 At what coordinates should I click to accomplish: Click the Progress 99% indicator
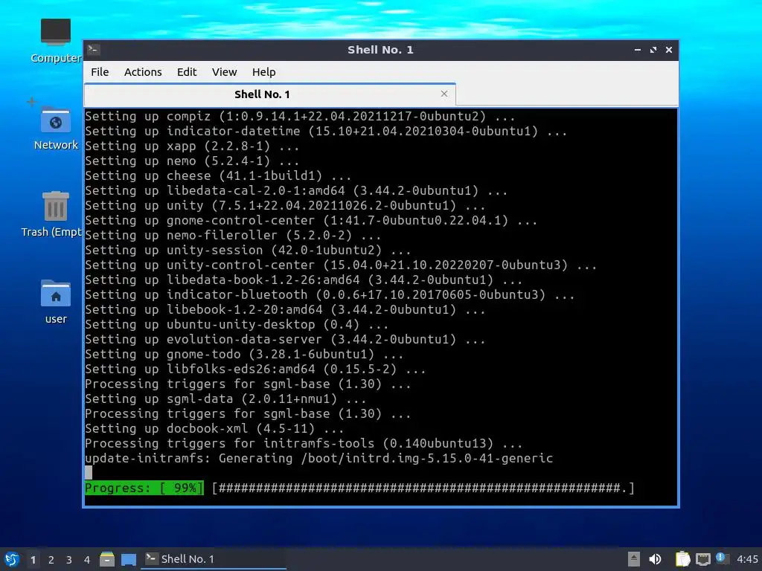(x=144, y=488)
